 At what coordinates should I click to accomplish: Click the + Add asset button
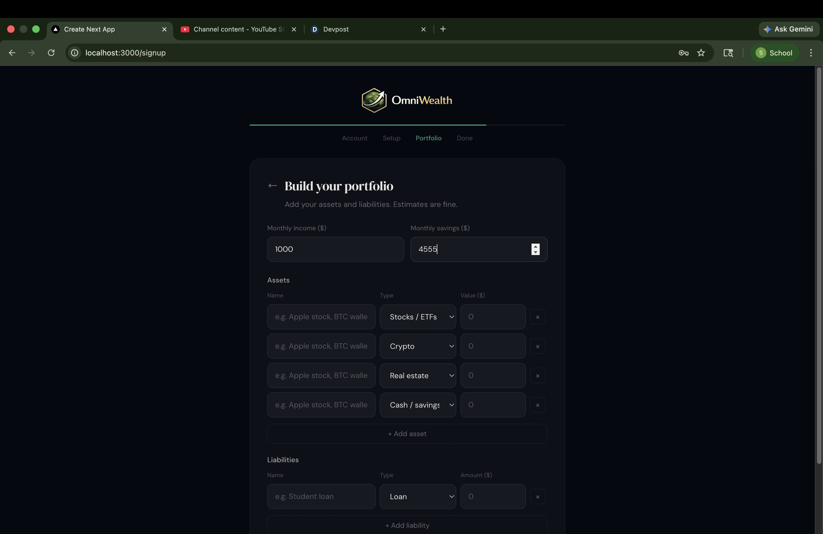[407, 434]
